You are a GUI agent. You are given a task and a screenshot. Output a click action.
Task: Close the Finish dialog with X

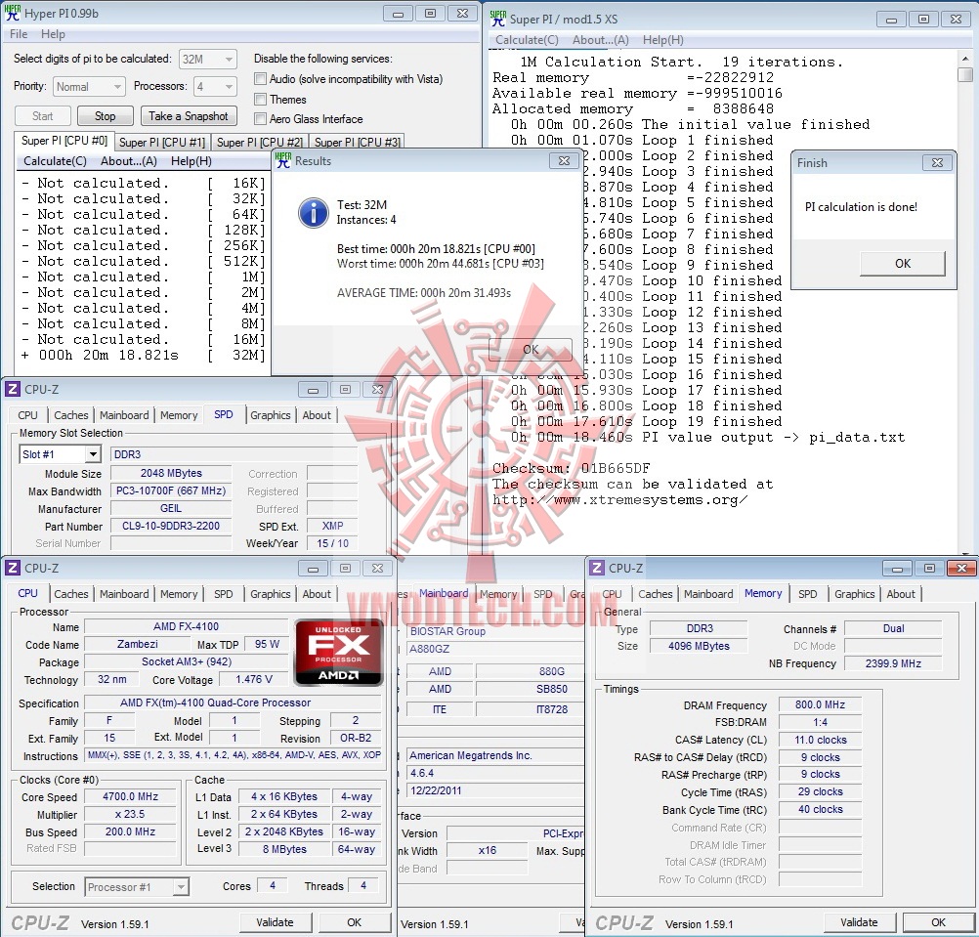[937, 162]
